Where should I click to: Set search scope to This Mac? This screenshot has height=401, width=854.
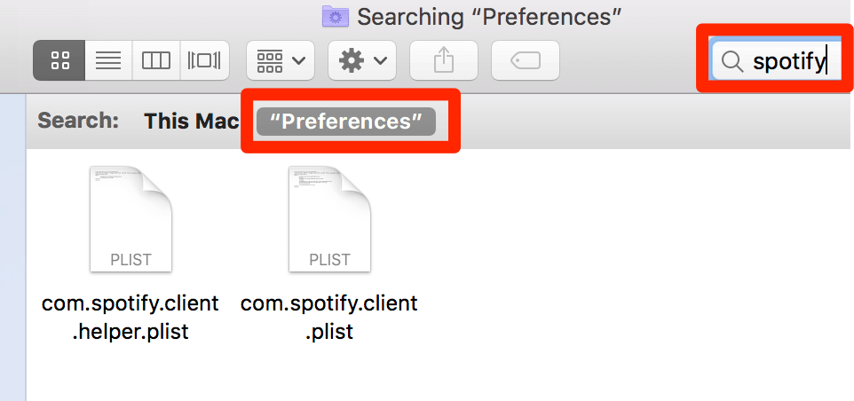192,122
